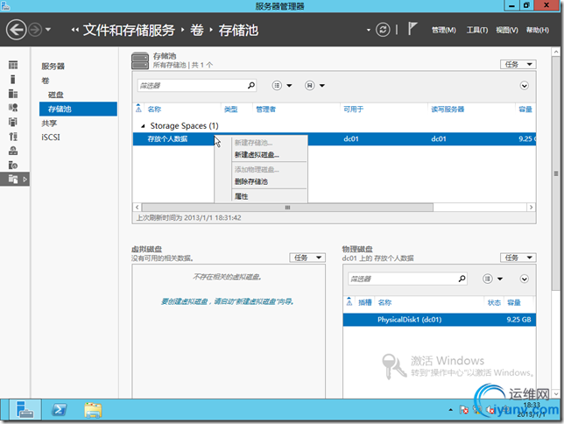Click the physical disks filter input field
Image resolution: width=564 pixels, height=424 pixels.
tap(403, 279)
